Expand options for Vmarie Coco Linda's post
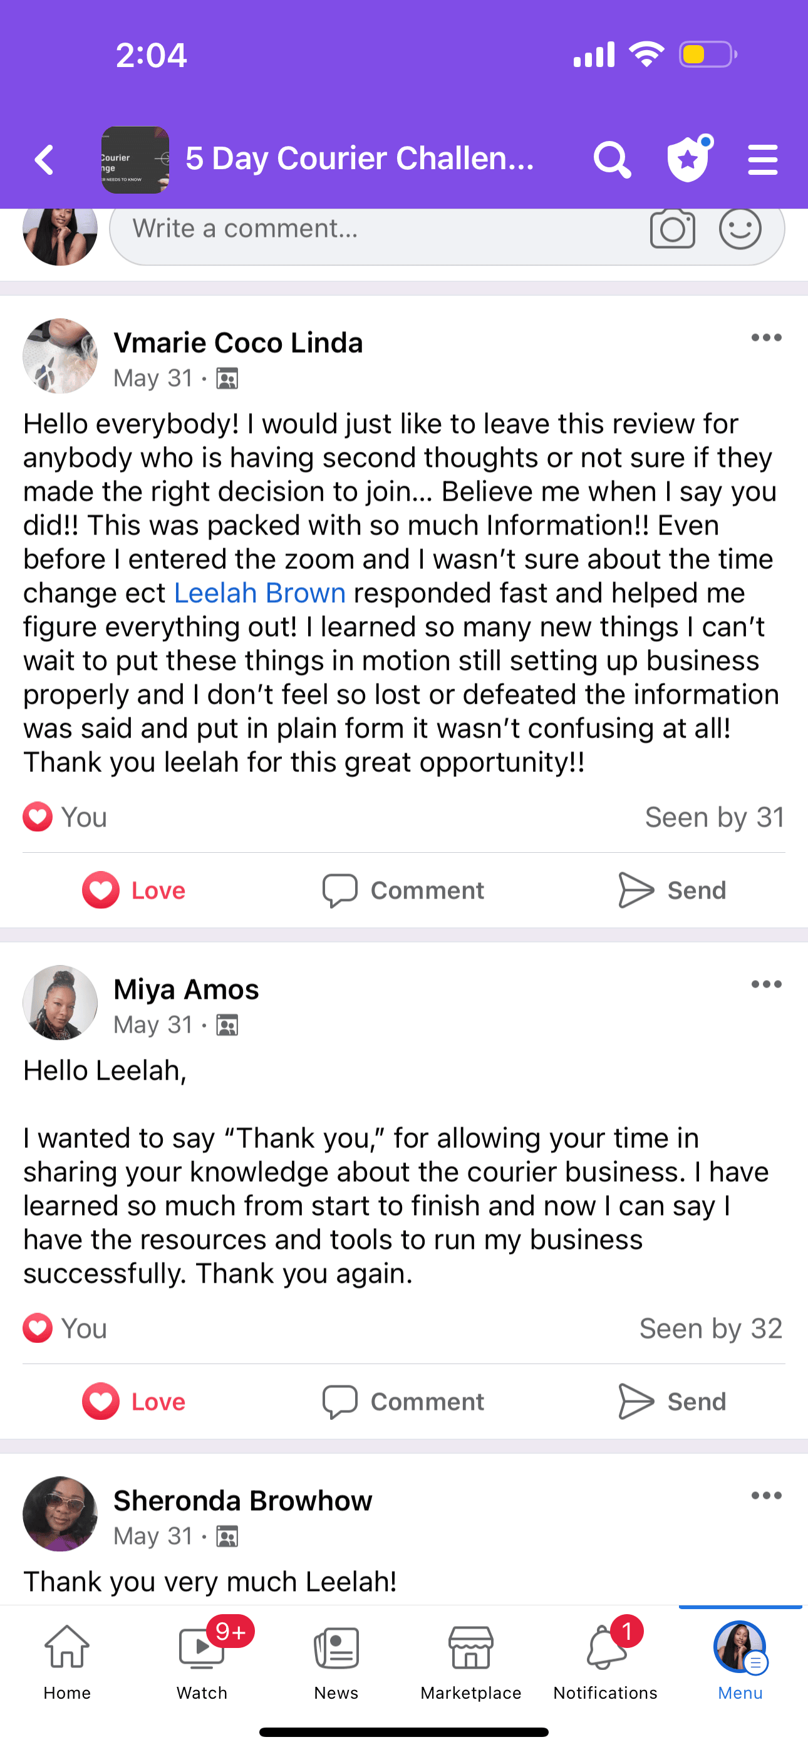 pyautogui.click(x=767, y=338)
